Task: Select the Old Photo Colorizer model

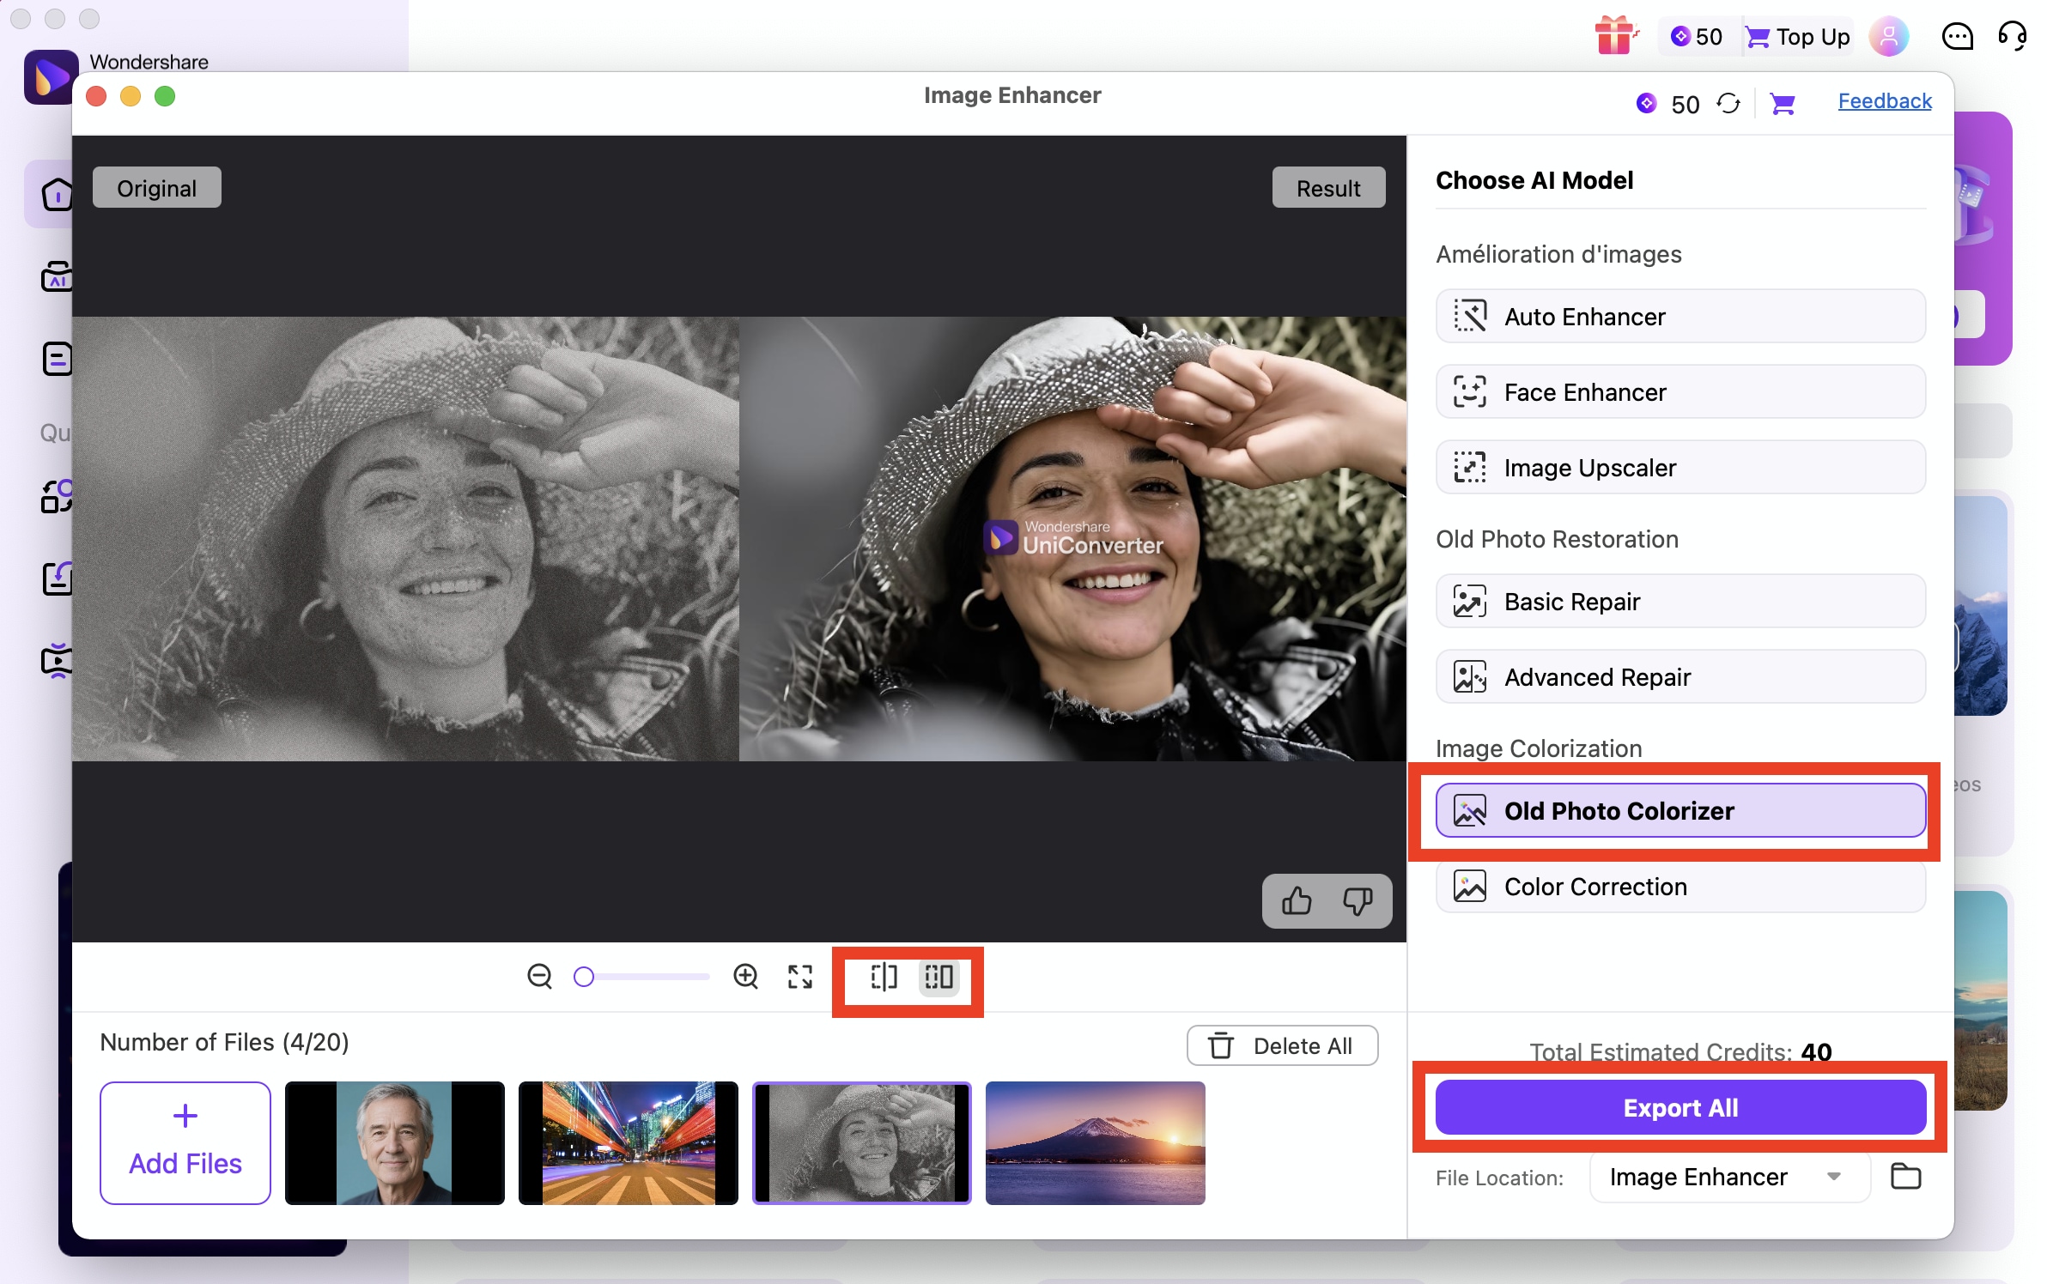Action: point(1680,810)
